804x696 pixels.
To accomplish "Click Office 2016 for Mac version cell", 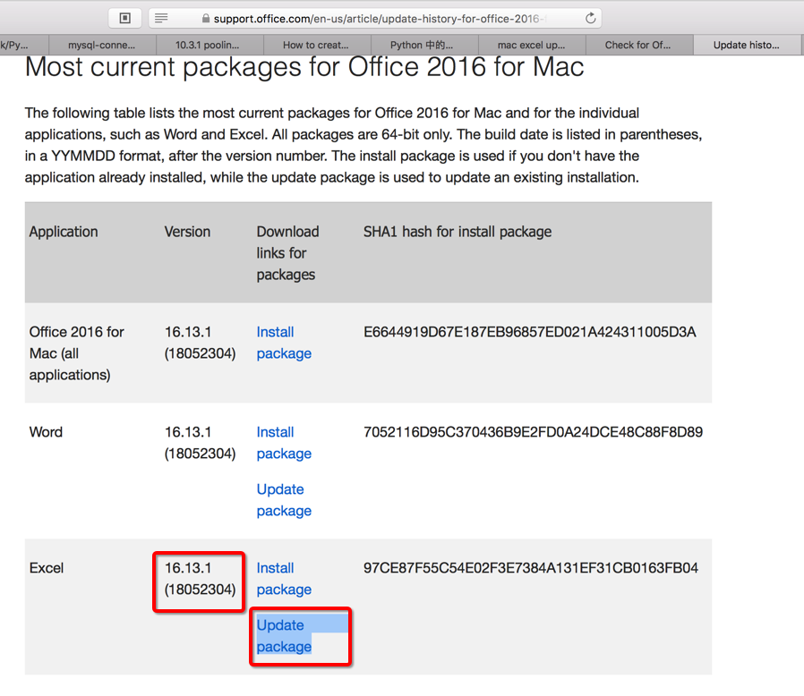I will coord(200,343).
